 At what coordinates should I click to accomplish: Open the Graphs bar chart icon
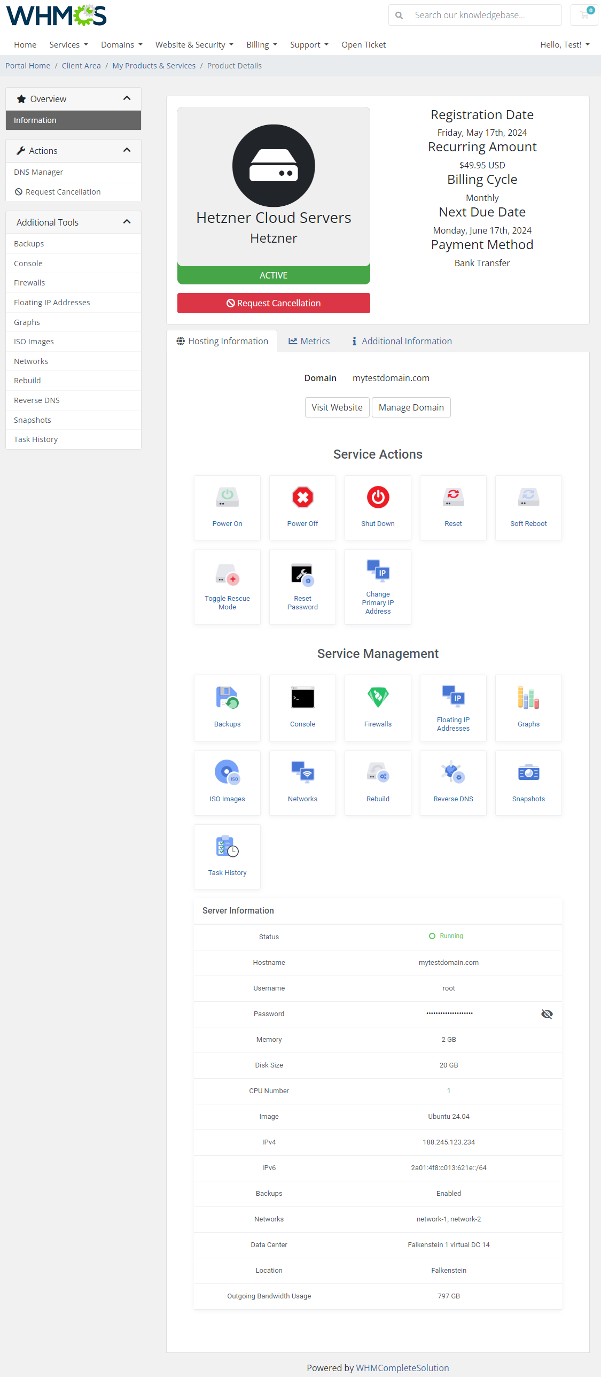tap(528, 698)
